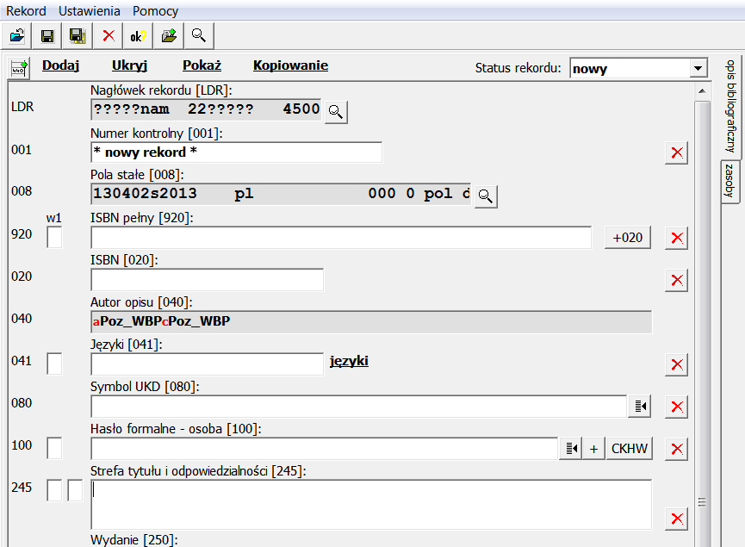Open the LDR header editor magnifier
This screenshot has height=547, width=745.
click(336, 112)
